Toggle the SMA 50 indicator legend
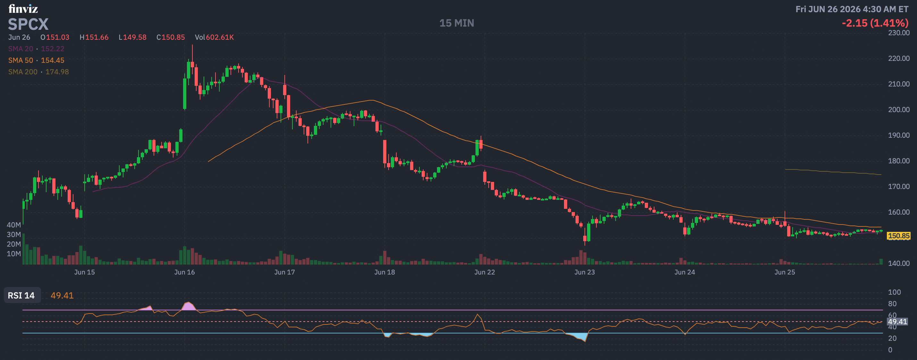 [x=36, y=61]
